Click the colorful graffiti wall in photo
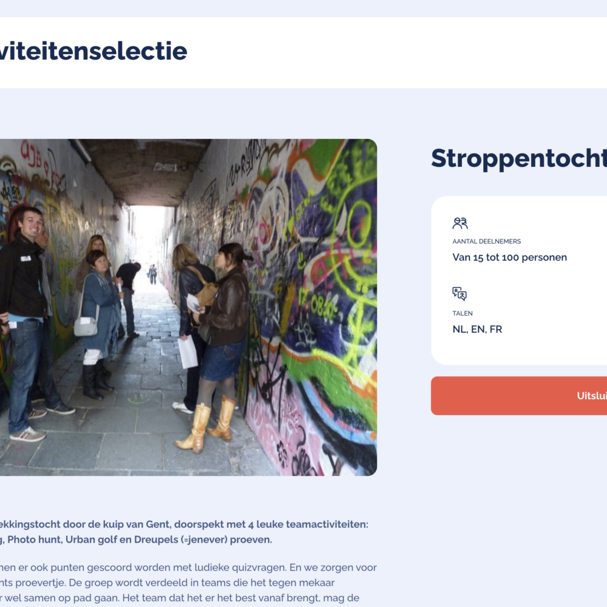This screenshot has height=607, width=607. (x=316, y=273)
